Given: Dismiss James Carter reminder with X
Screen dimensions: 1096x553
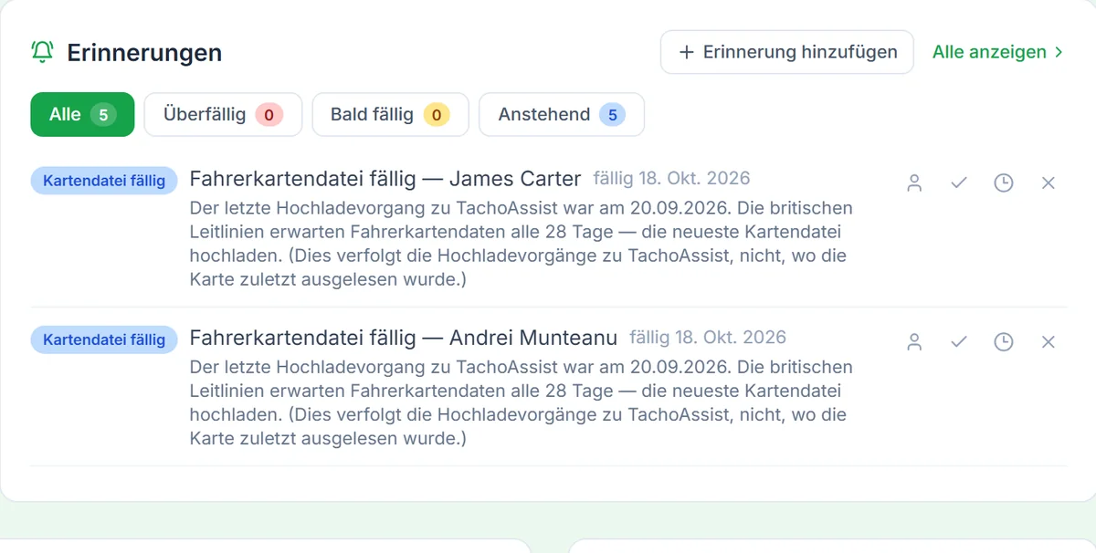Looking at the screenshot, I should (1049, 183).
